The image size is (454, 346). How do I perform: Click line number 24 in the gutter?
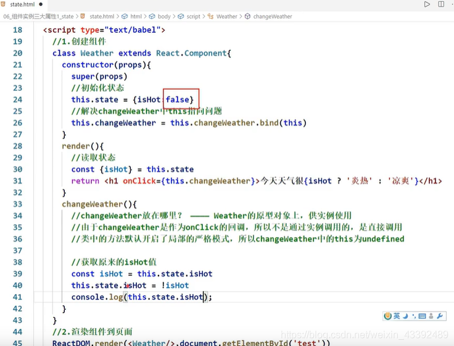[17, 99]
